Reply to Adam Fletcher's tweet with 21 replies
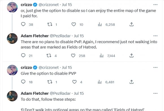The image size is (164, 111). click(x=23, y=55)
